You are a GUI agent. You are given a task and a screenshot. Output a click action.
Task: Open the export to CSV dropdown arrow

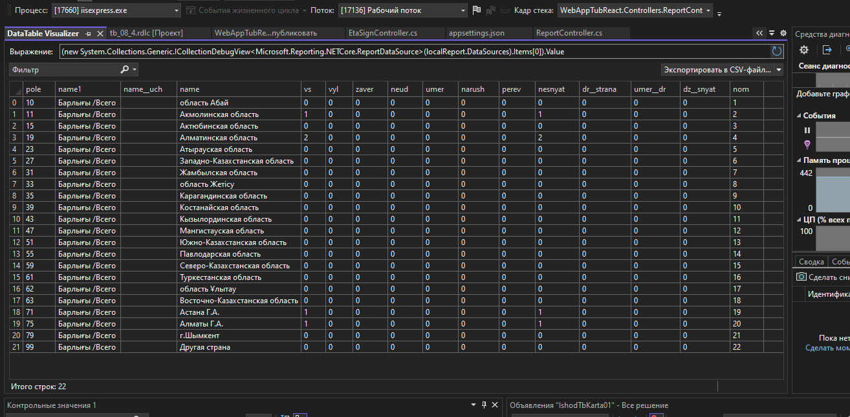point(778,69)
